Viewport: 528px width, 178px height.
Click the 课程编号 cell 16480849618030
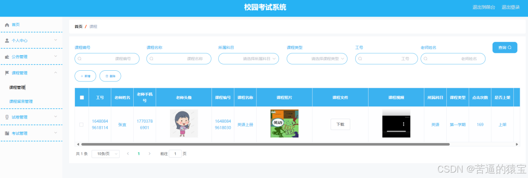[x=223, y=124]
